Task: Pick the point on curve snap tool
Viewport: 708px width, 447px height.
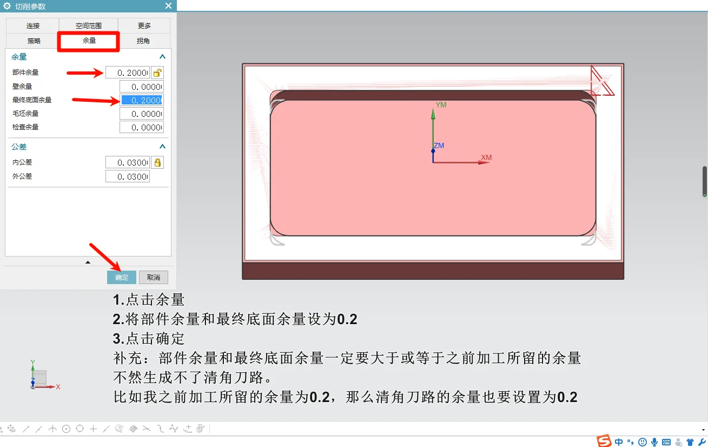Action: click(106, 429)
